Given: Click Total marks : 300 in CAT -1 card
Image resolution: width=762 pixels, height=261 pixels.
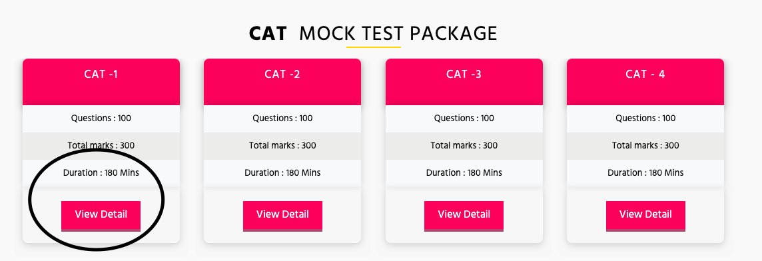Looking at the screenshot, I should (x=101, y=146).
